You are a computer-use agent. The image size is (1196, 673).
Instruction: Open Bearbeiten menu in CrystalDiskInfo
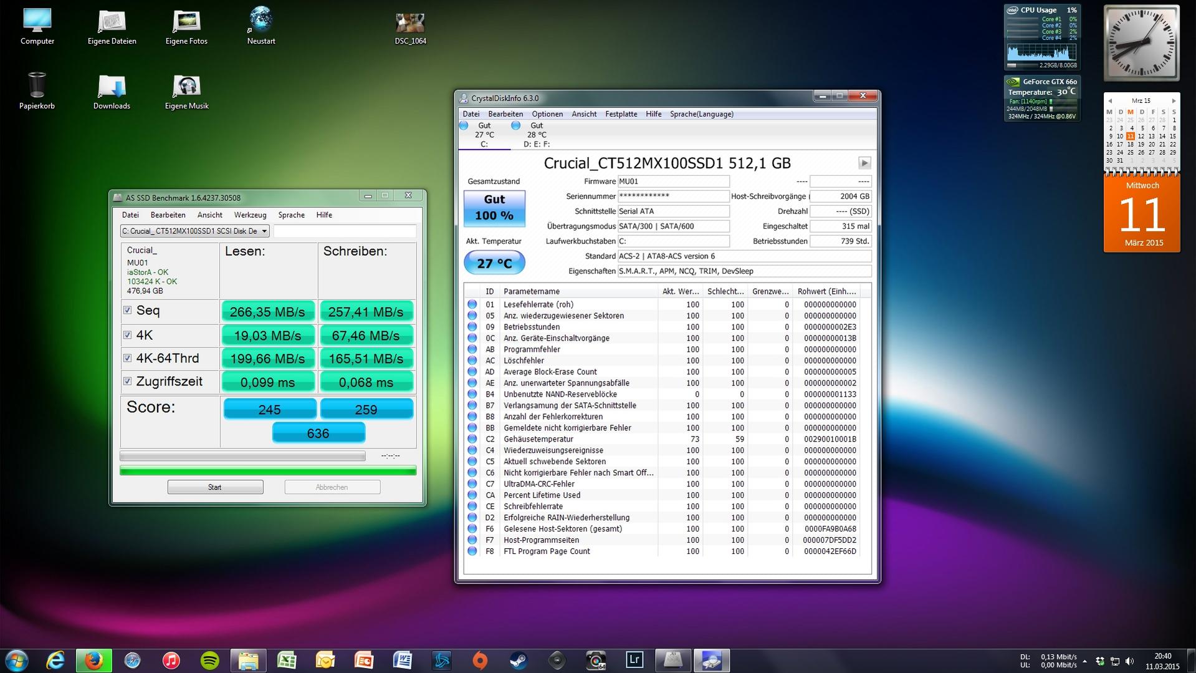[x=505, y=114]
